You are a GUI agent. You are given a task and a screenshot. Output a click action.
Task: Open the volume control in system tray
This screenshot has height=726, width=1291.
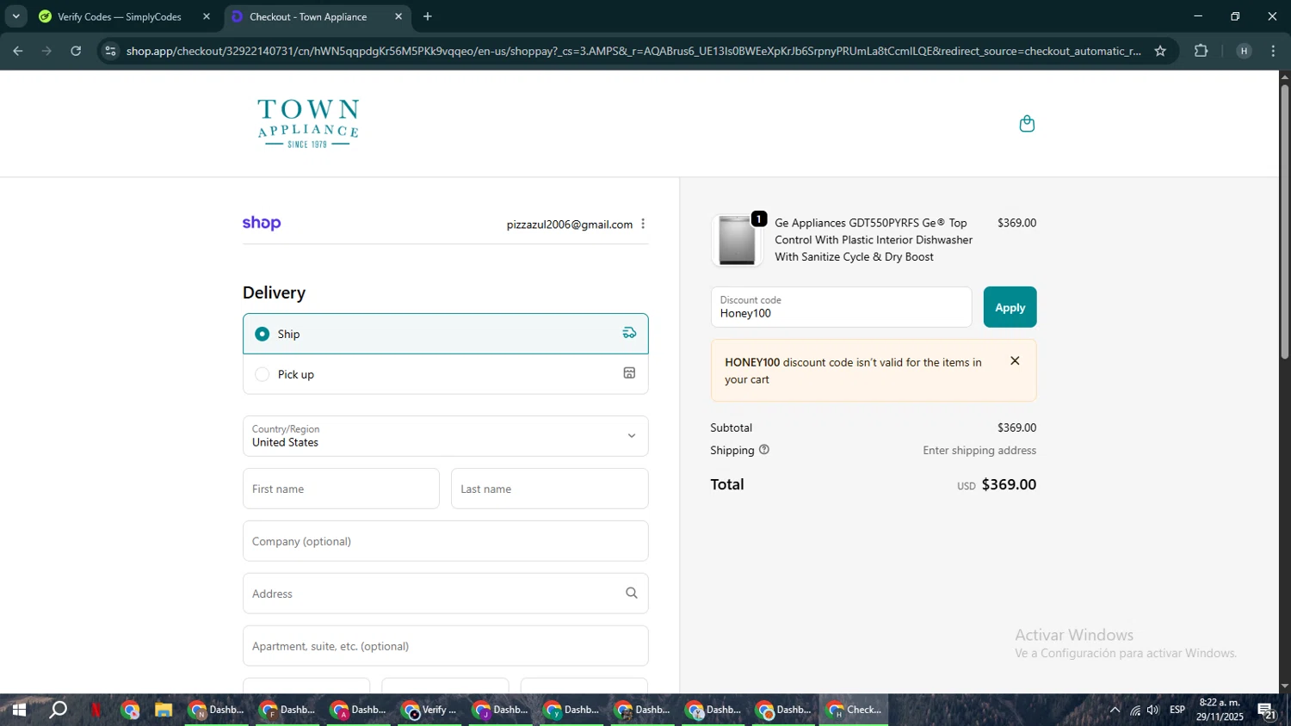pyautogui.click(x=1153, y=710)
